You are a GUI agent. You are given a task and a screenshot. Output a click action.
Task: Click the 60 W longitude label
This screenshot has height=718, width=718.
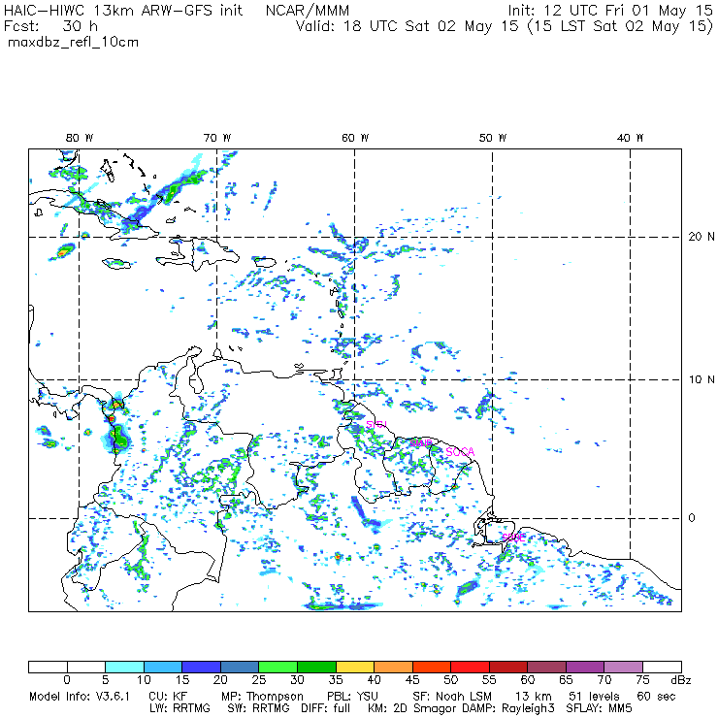[355, 138]
